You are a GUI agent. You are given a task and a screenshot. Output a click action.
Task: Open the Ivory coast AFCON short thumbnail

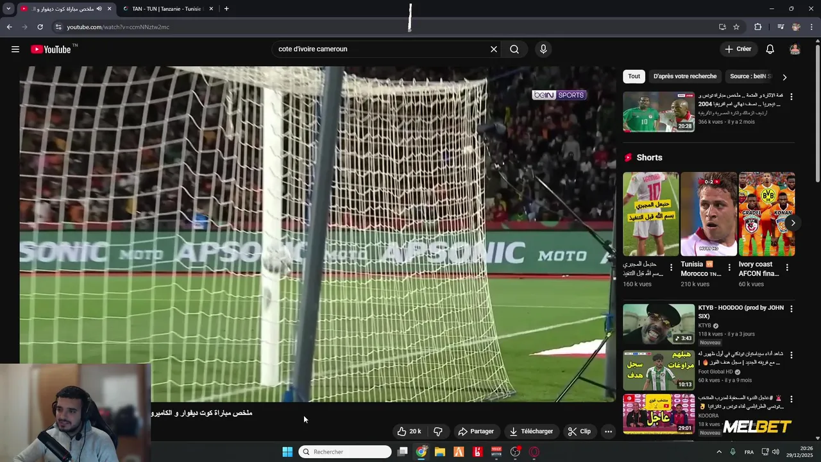(766, 214)
